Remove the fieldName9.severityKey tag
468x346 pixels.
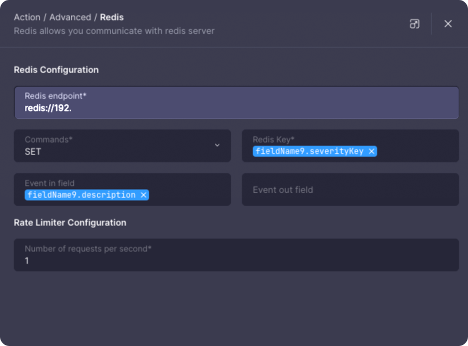pyautogui.click(x=371, y=152)
